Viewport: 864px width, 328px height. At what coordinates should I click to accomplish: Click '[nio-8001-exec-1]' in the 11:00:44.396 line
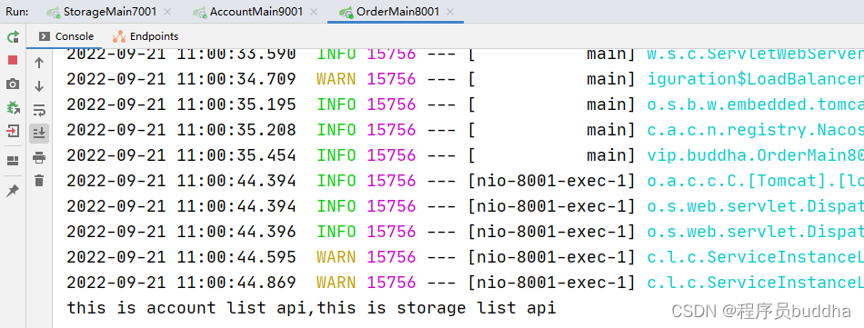pyautogui.click(x=551, y=231)
